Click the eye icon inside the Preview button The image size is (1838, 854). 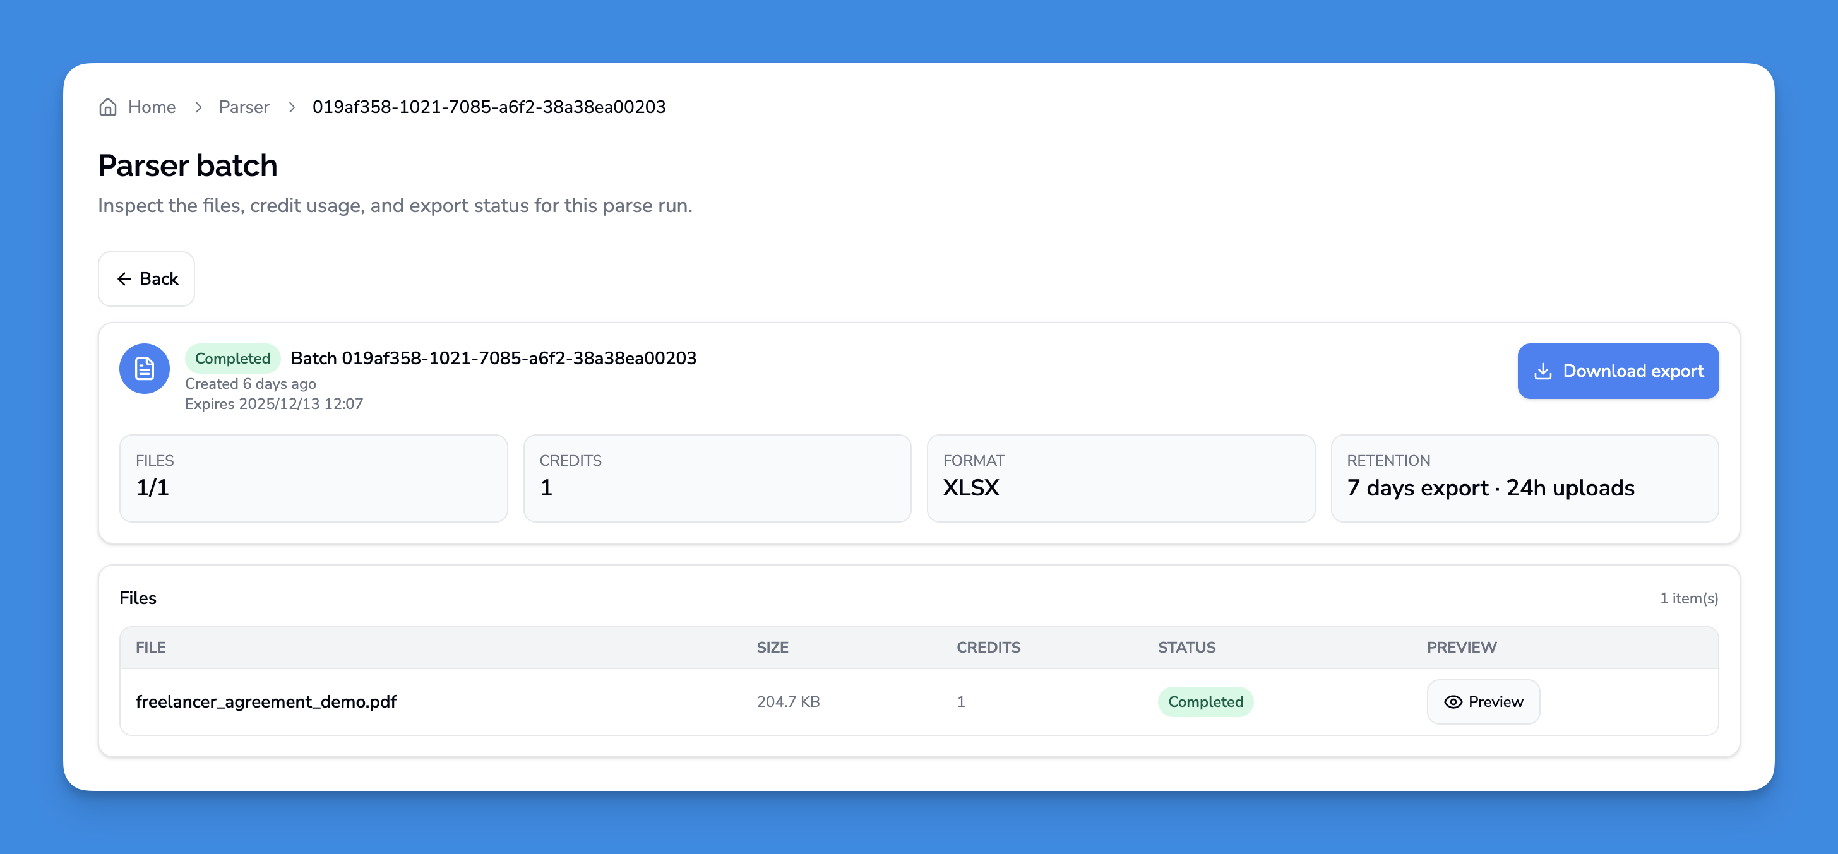1453,702
